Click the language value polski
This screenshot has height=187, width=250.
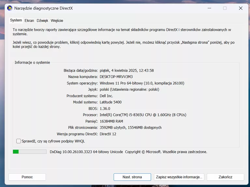coord(129,89)
